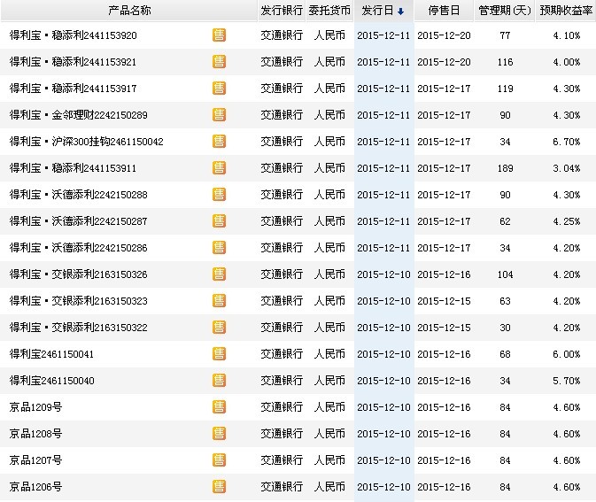
Task: Open product 京品1207号
Action: click(x=35, y=460)
